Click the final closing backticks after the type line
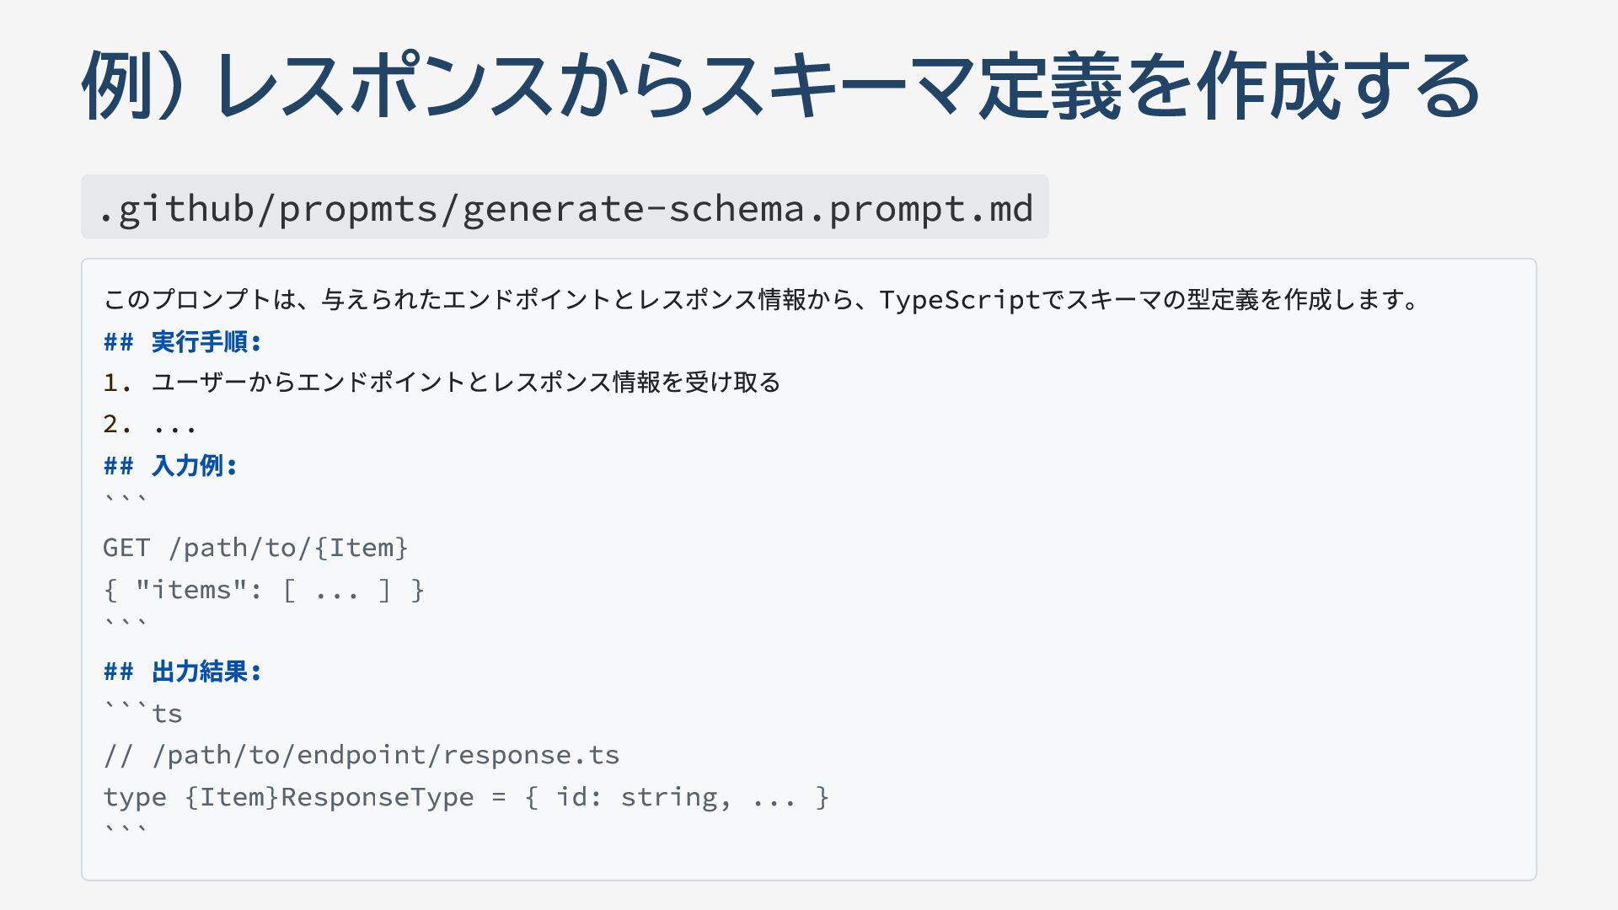Screen dimensions: 1618x910 125,831
